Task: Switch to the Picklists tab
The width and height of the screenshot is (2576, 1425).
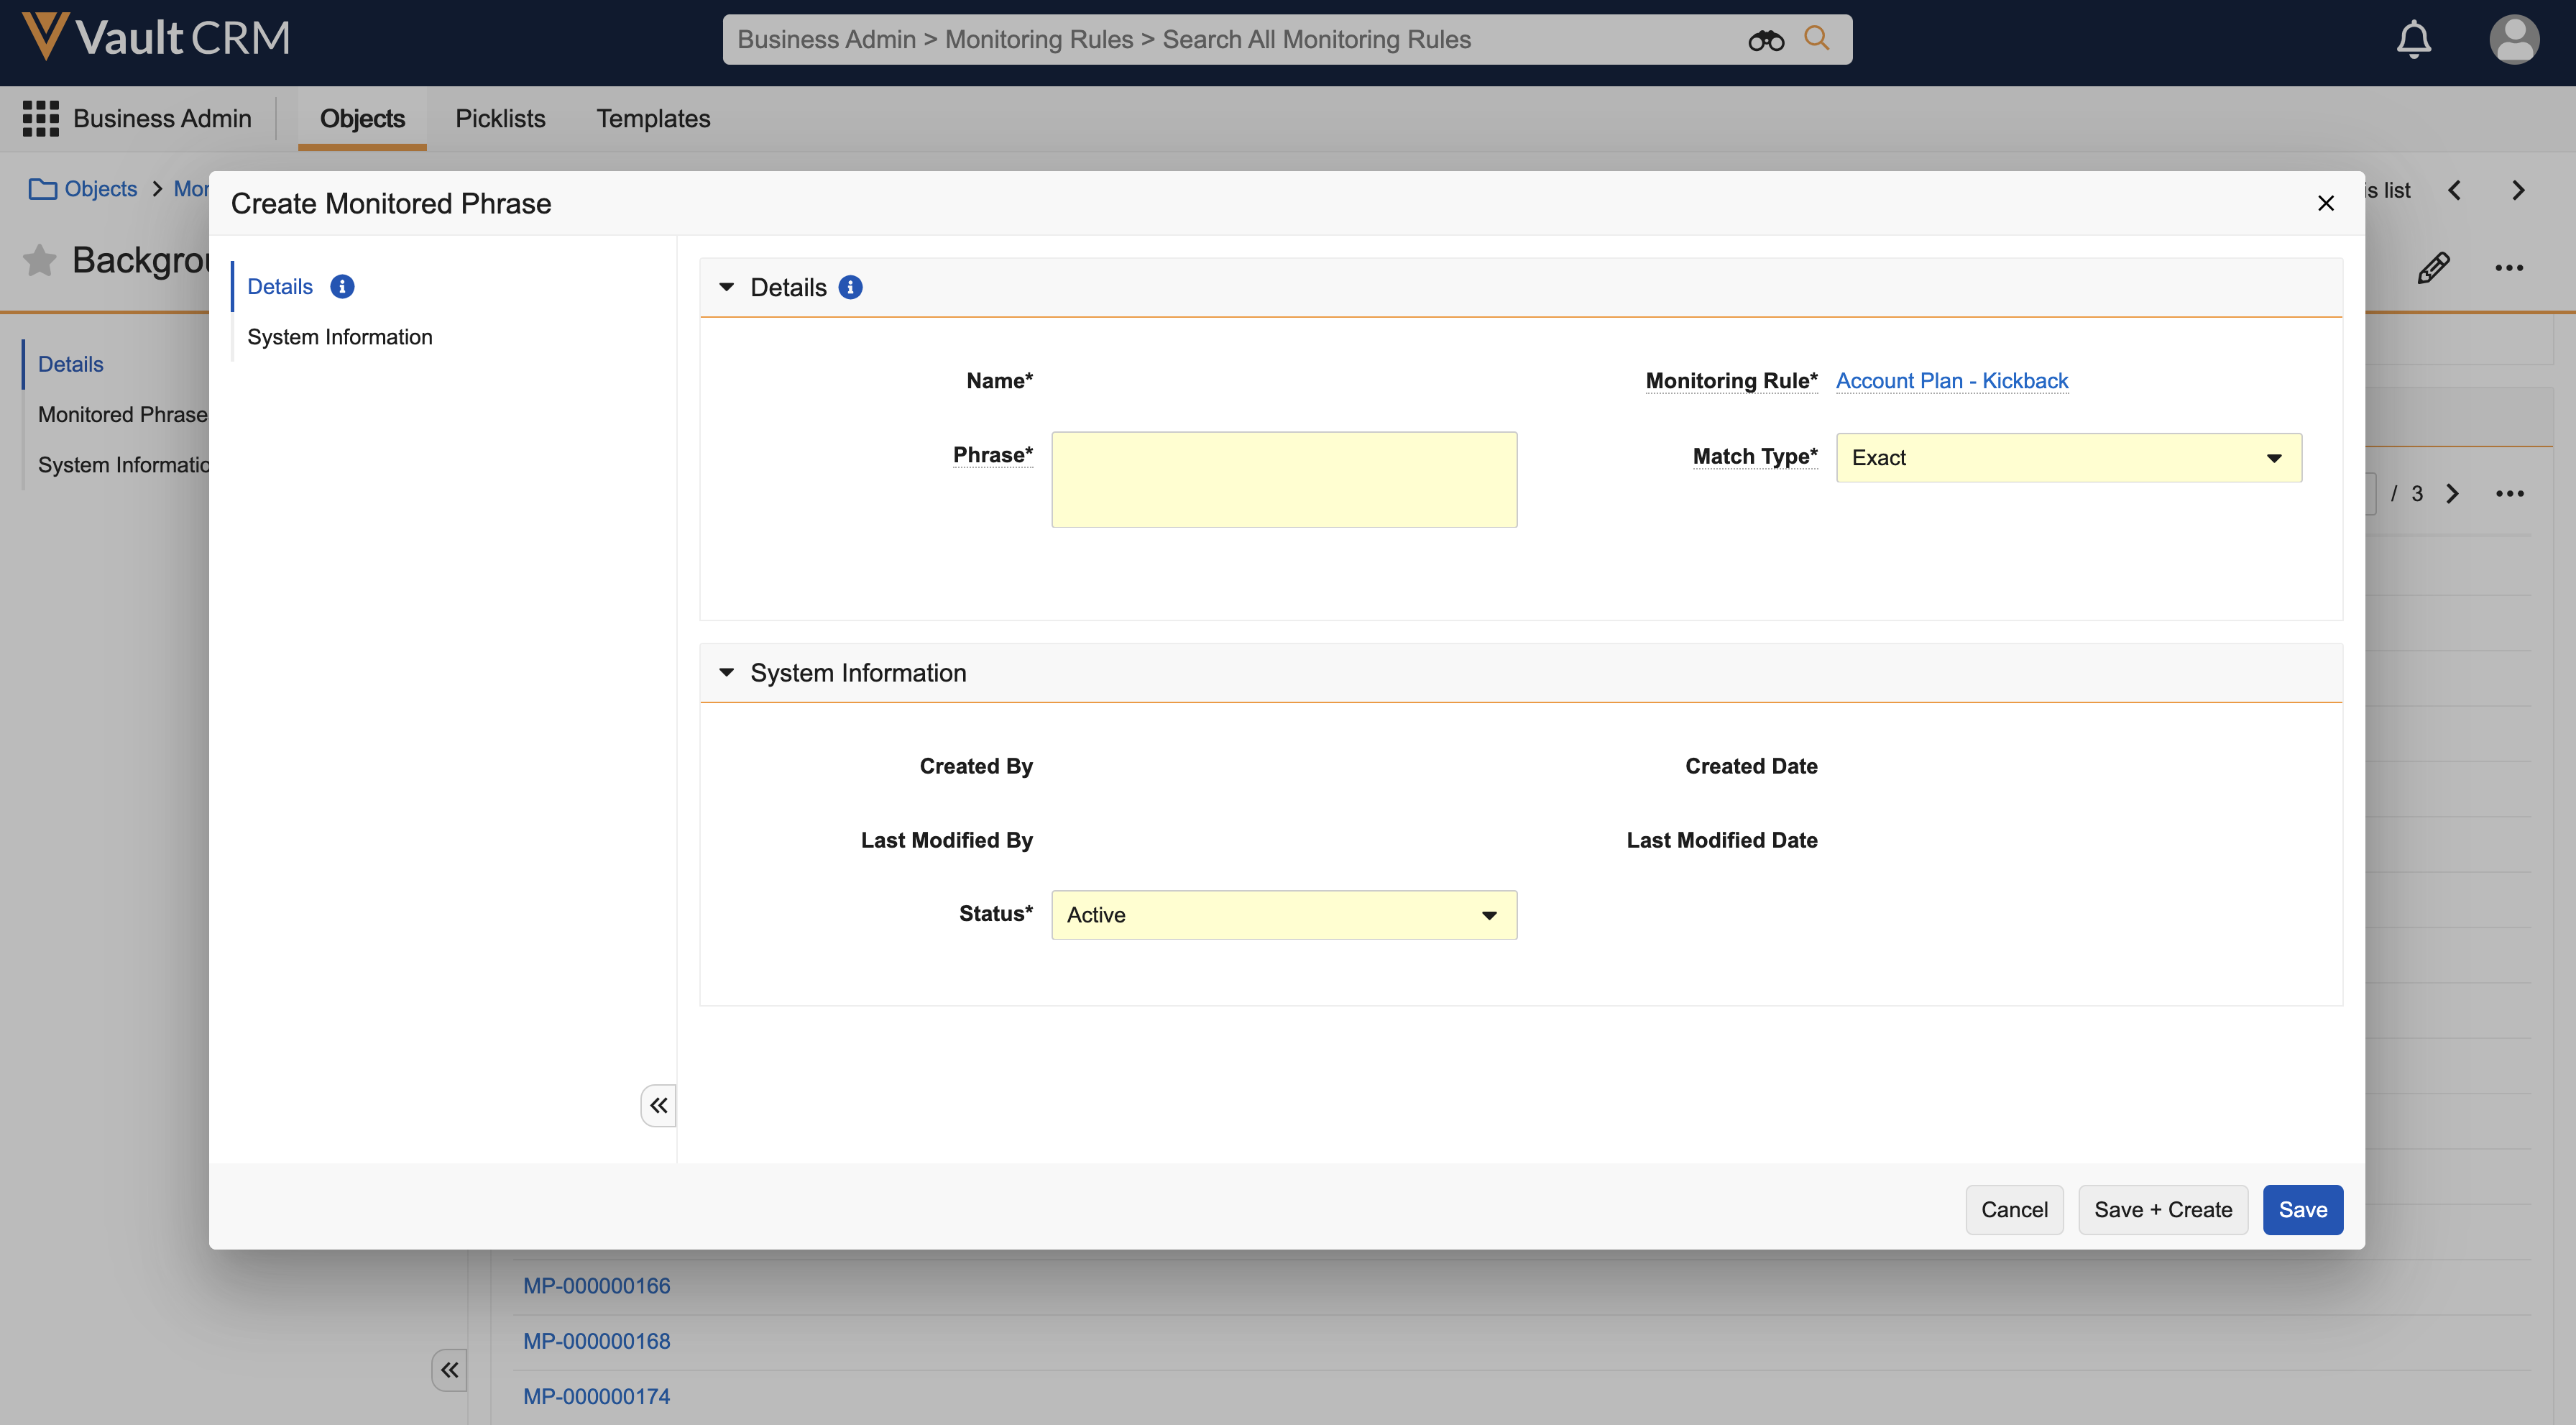Action: tap(500, 118)
